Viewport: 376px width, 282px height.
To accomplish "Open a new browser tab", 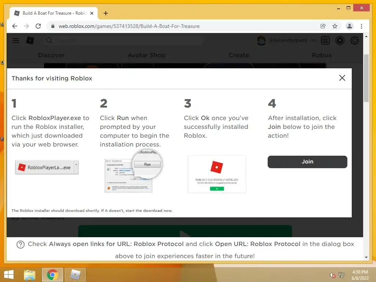I will [x=105, y=13].
